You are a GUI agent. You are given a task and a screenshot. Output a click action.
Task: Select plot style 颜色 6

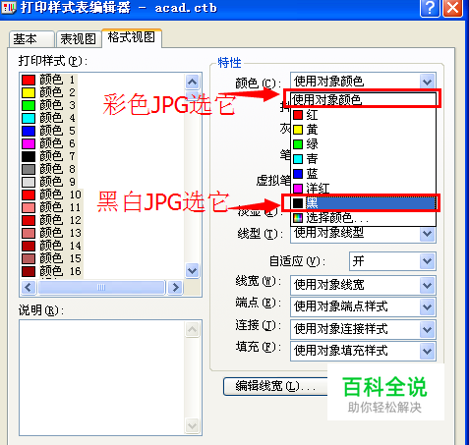tap(49, 143)
